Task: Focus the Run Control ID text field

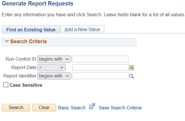Action: [x=100, y=59]
